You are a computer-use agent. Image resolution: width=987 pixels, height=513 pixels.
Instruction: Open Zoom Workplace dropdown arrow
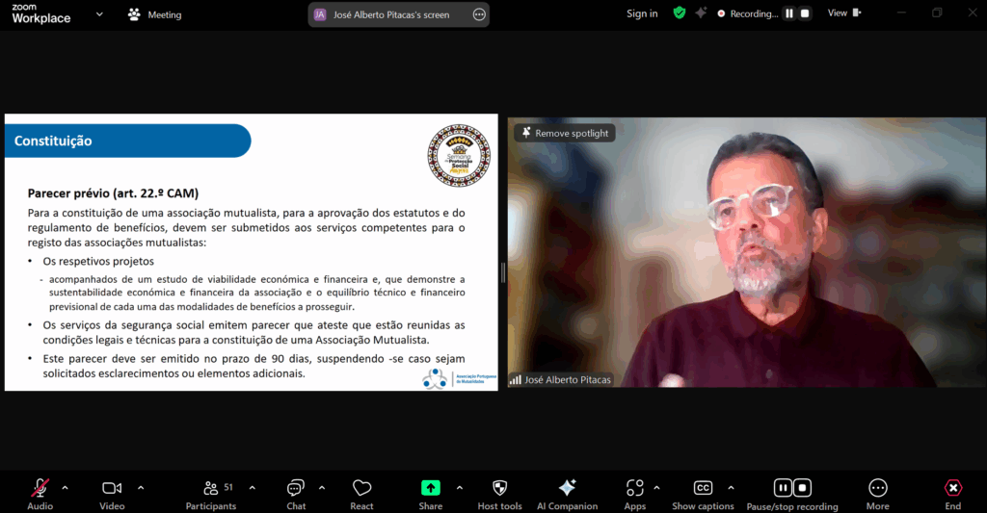click(99, 13)
